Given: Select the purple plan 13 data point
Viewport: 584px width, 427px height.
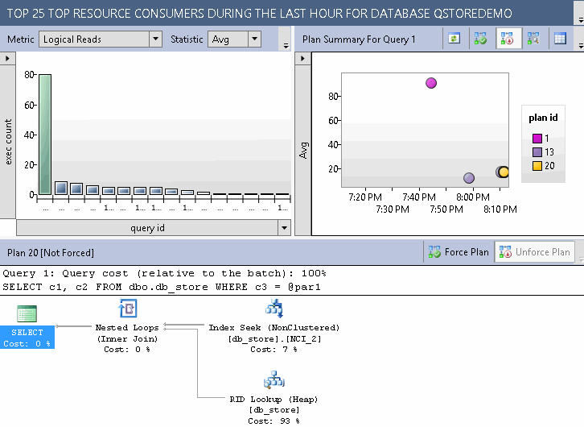Looking at the screenshot, I should pos(469,178).
